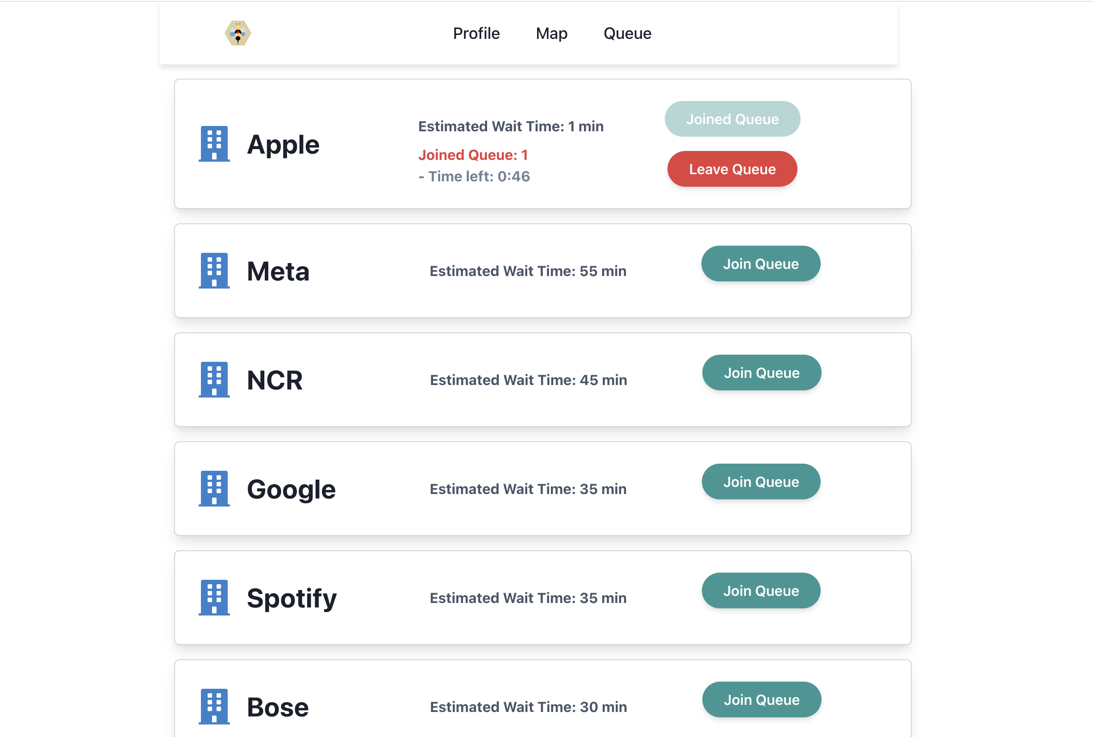
Task: Click the Spotify building icon
Action: (214, 598)
